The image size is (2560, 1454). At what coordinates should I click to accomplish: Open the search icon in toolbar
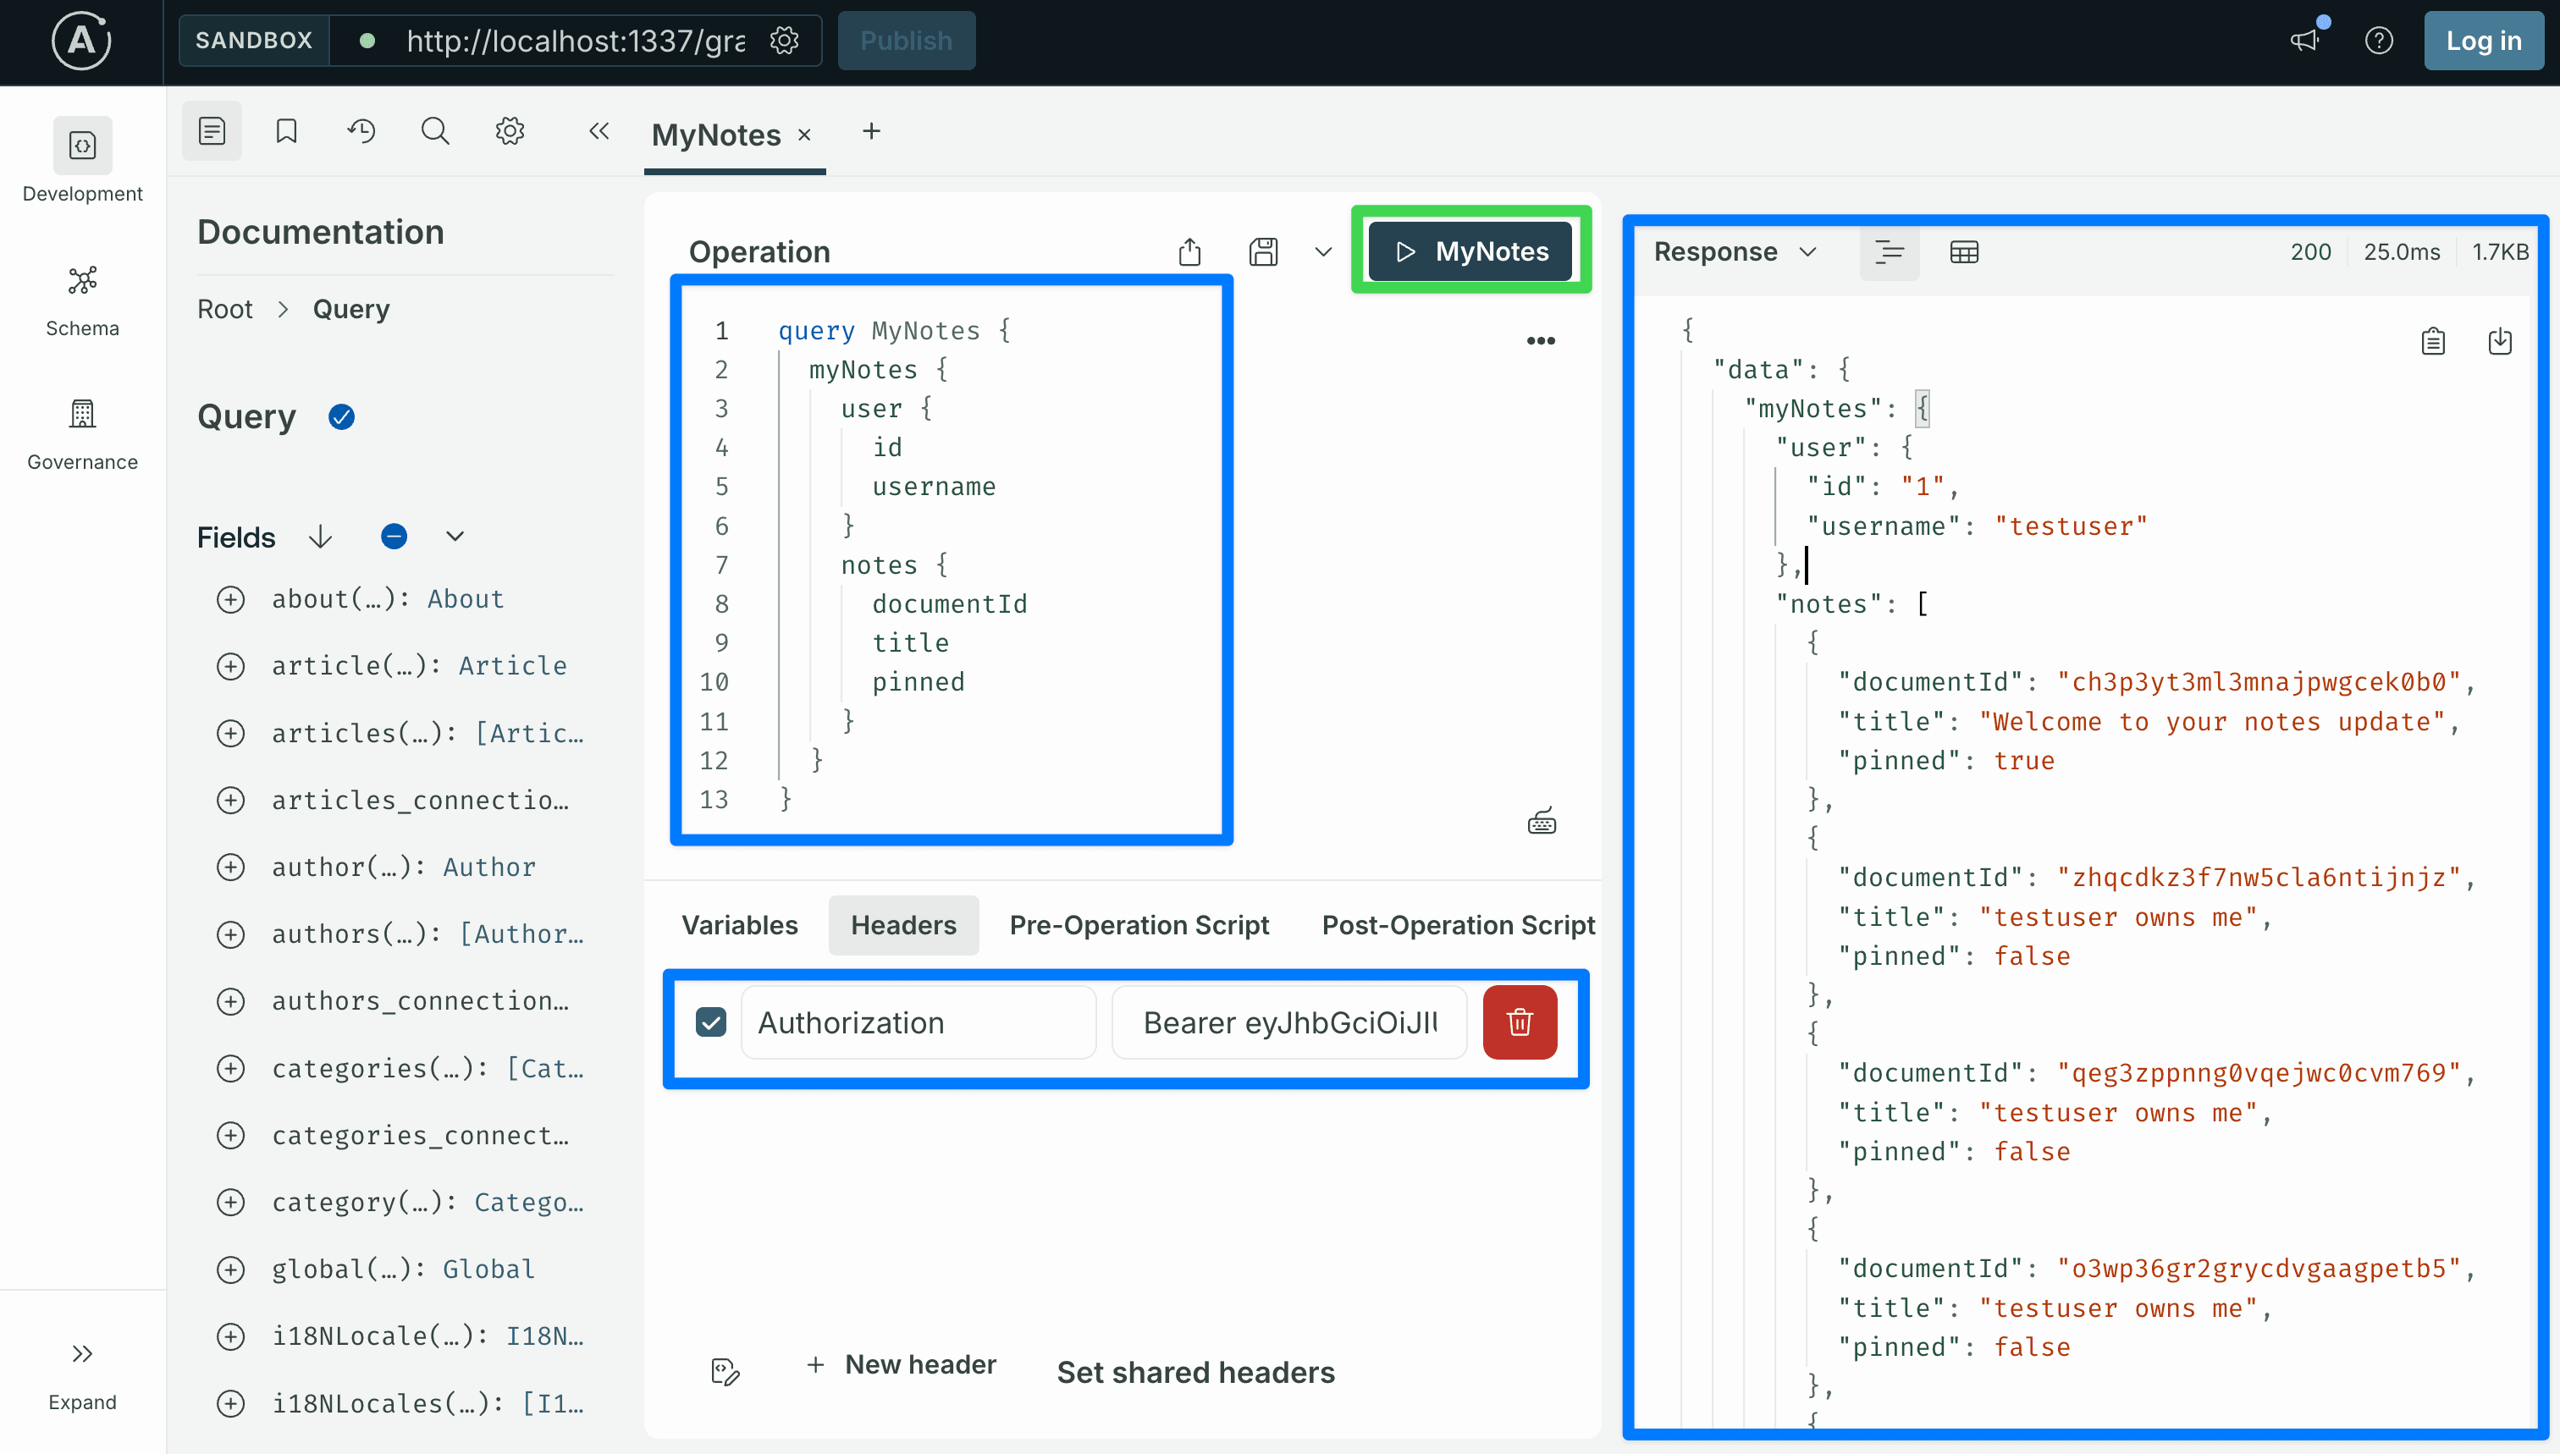(x=434, y=131)
